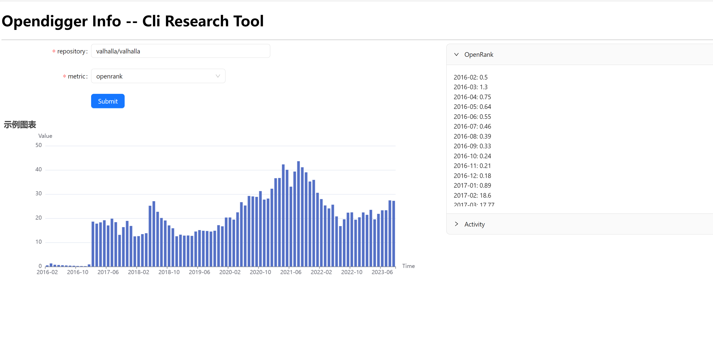
Task: Click the 2016-12: 0.18 list entry
Action: [x=472, y=176]
